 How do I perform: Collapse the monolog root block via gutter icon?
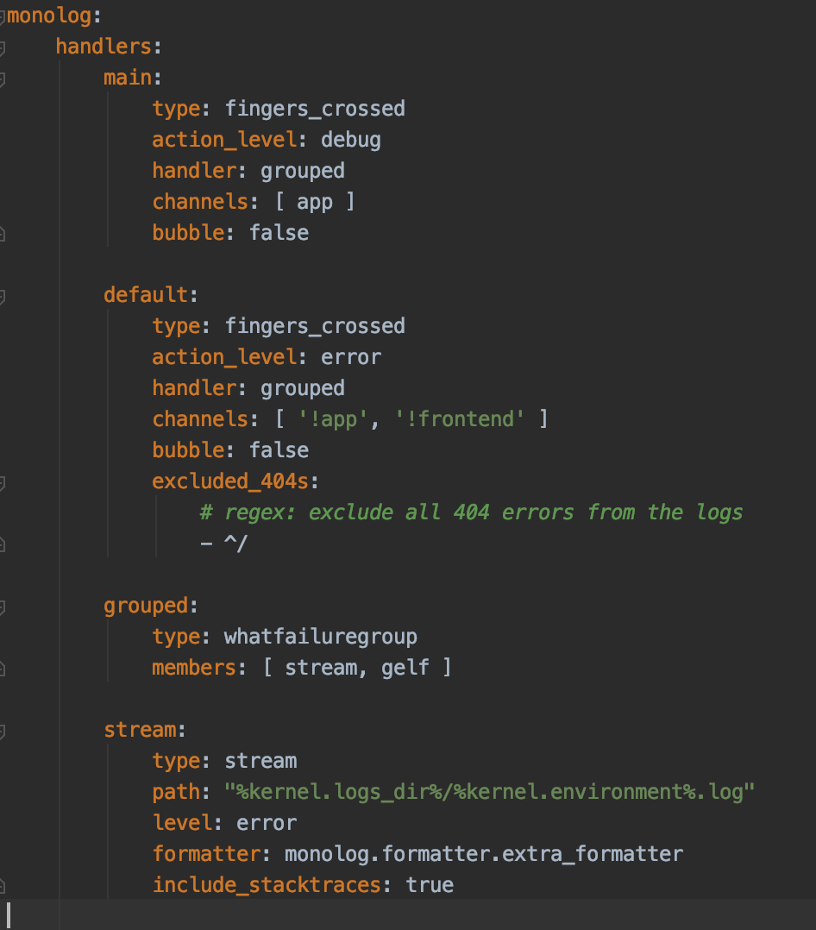[5, 15]
